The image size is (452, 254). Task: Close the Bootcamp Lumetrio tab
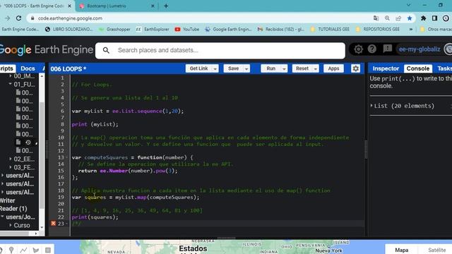153,6
